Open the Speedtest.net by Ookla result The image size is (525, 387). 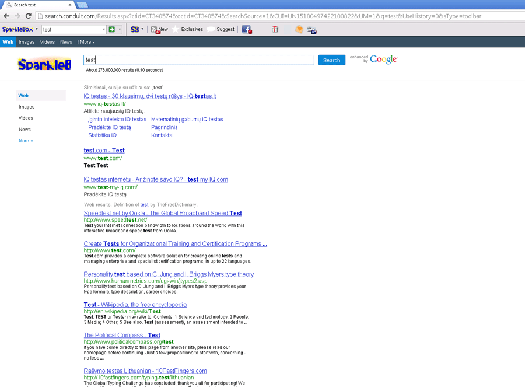(x=163, y=213)
